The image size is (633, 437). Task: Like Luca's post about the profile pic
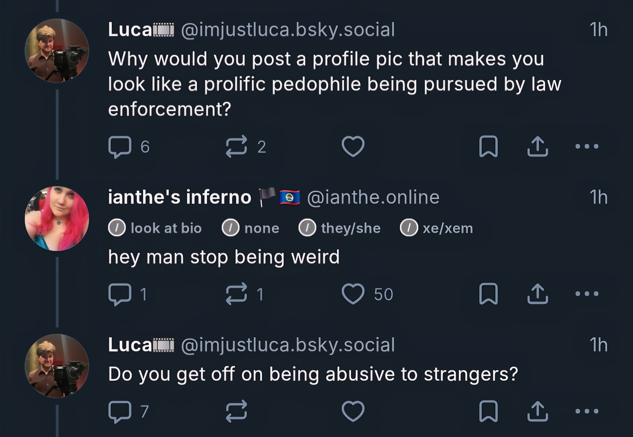point(353,147)
